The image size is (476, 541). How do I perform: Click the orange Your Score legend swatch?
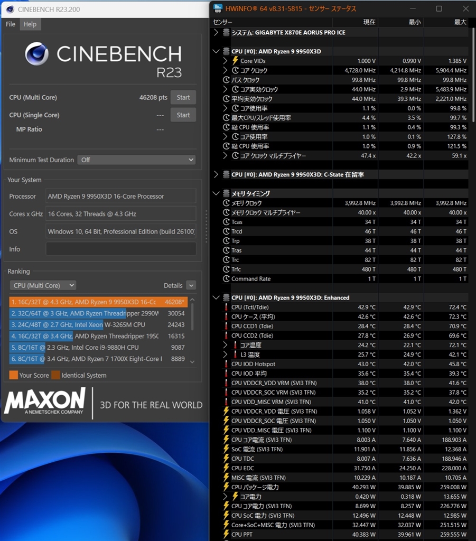[13, 375]
